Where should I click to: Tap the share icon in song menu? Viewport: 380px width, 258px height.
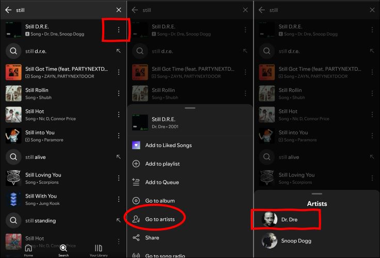click(x=136, y=238)
